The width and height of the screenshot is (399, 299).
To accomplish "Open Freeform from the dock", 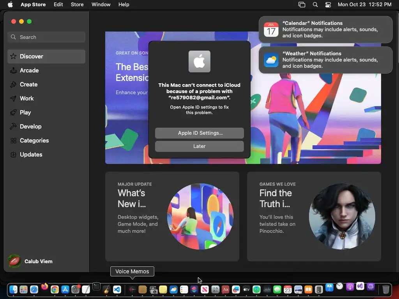I will (x=236, y=289).
